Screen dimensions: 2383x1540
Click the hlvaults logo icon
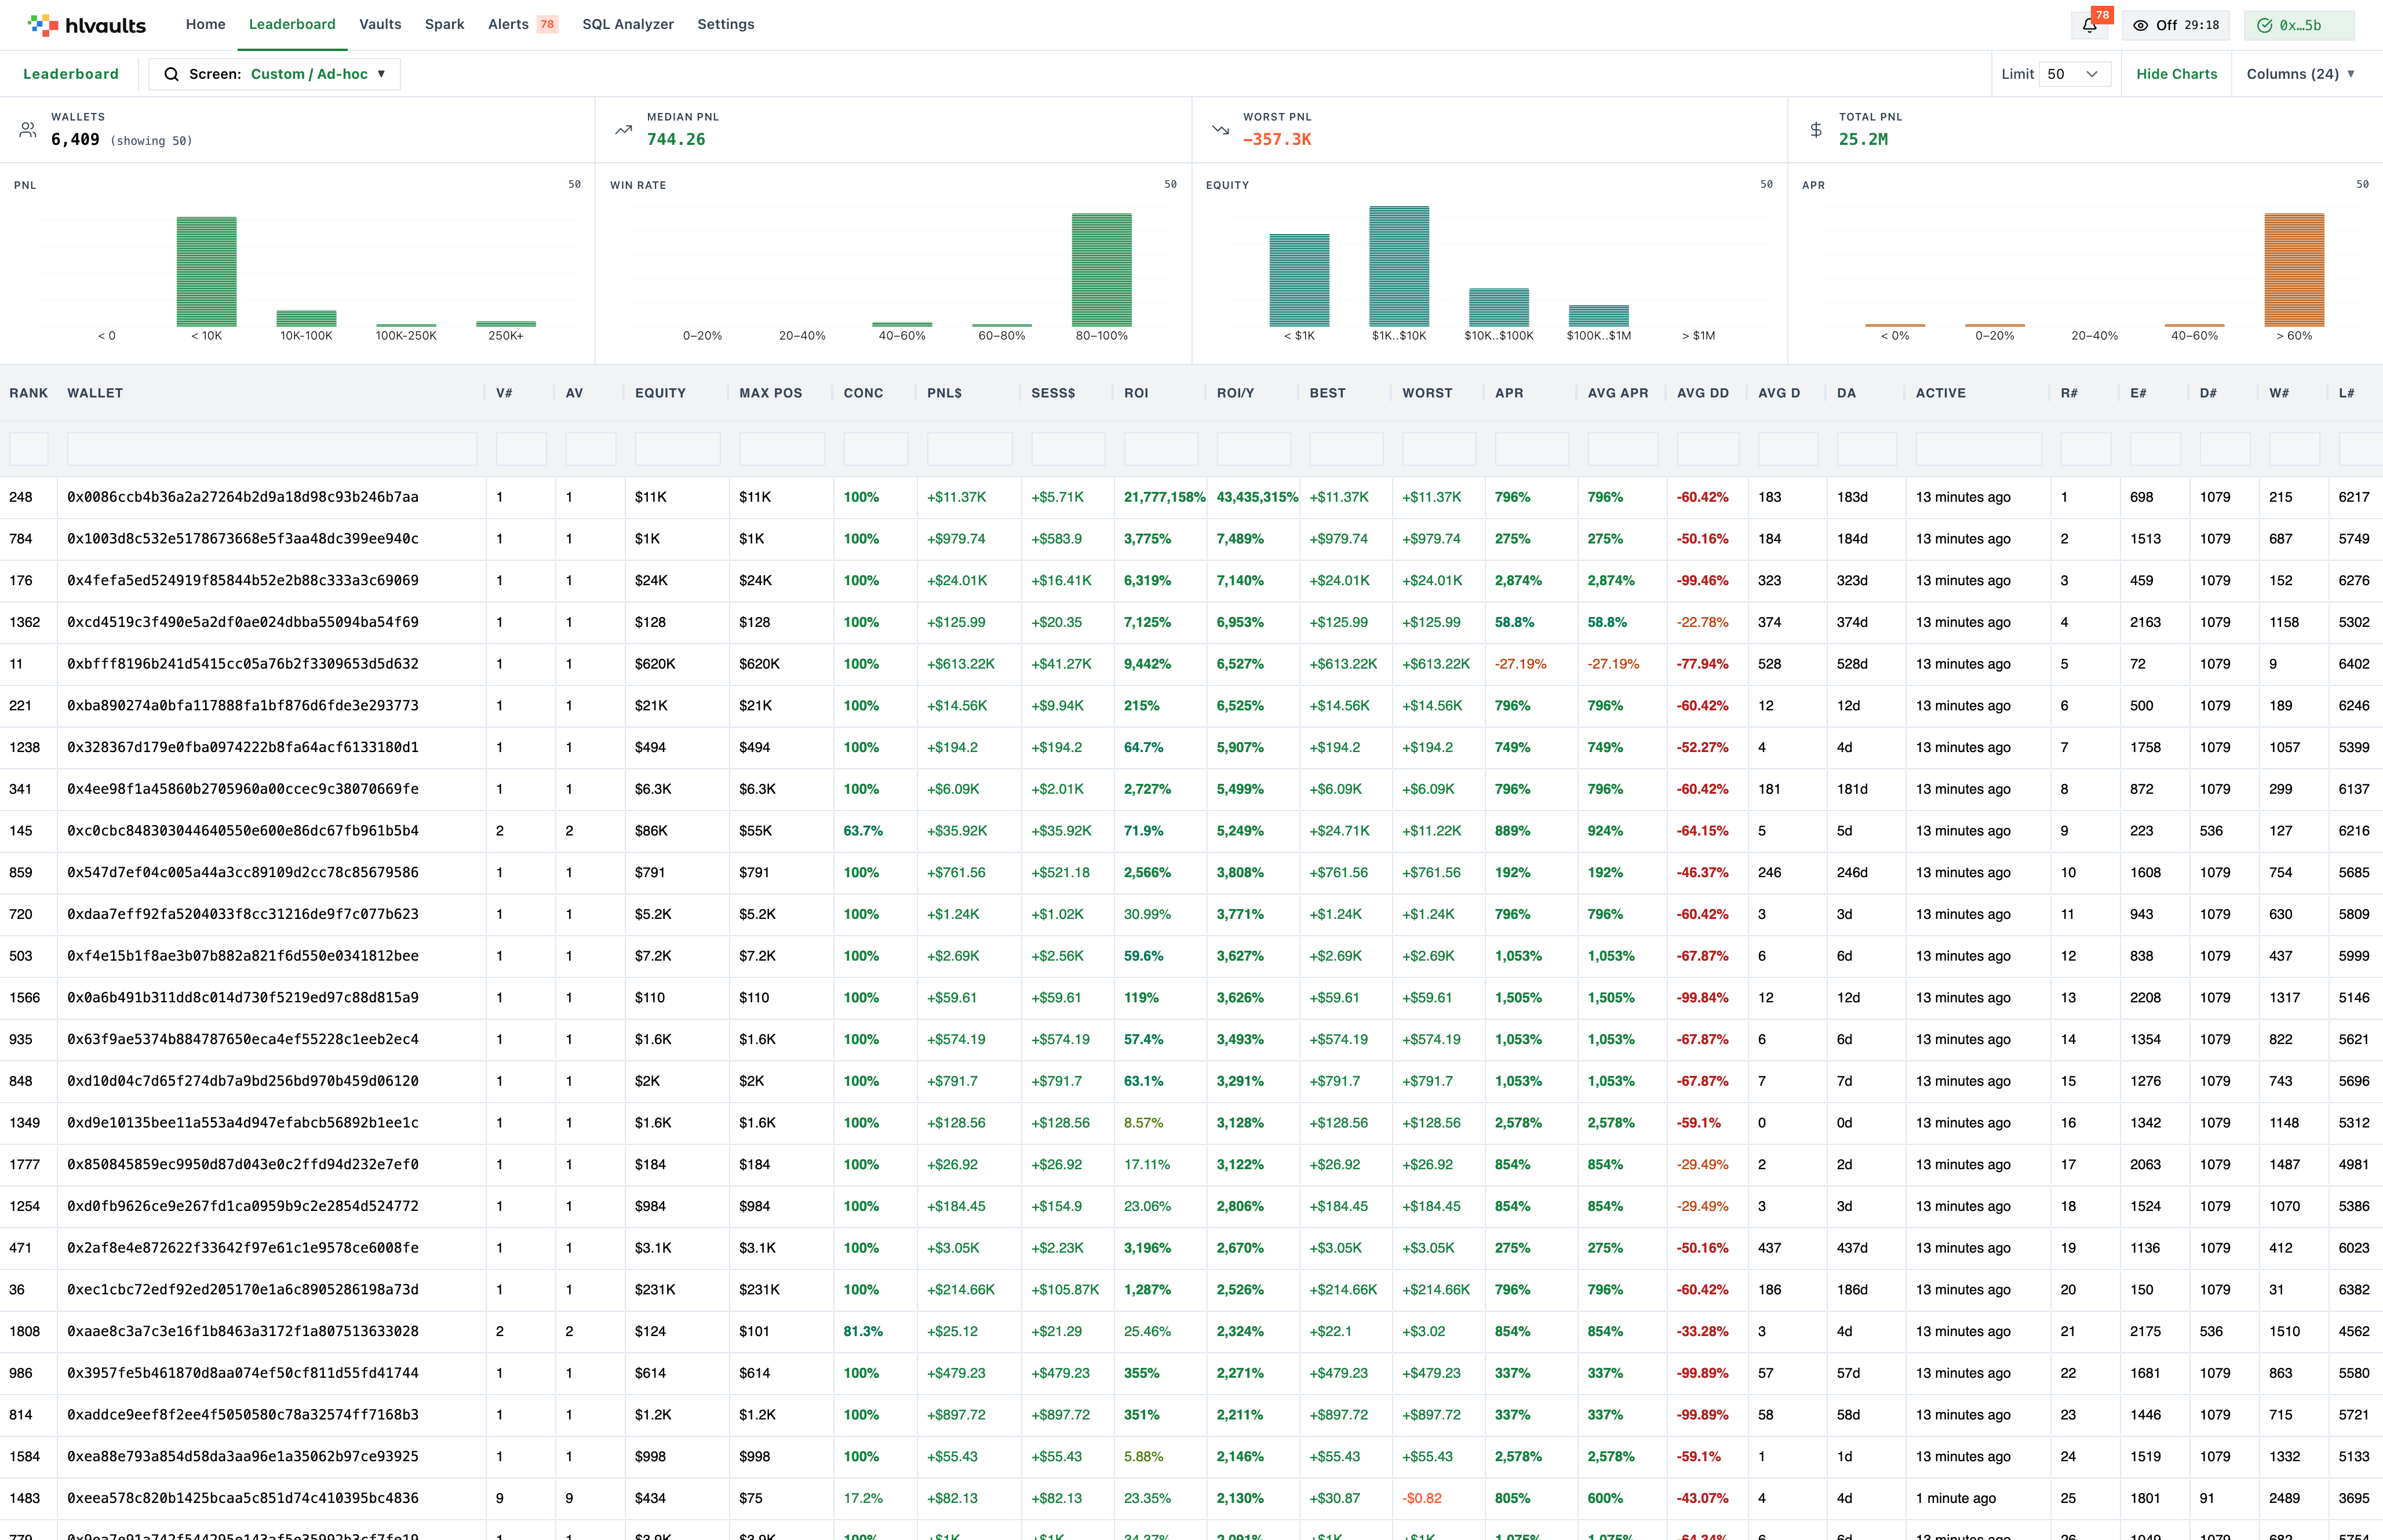(x=43, y=25)
